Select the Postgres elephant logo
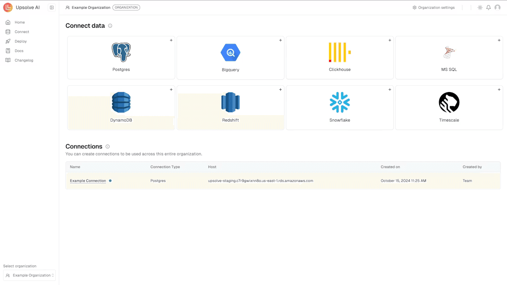 point(121,52)
